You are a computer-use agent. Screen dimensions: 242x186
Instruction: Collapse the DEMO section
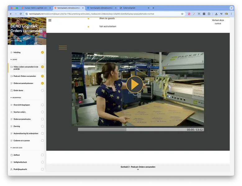(x=14, y=60)
